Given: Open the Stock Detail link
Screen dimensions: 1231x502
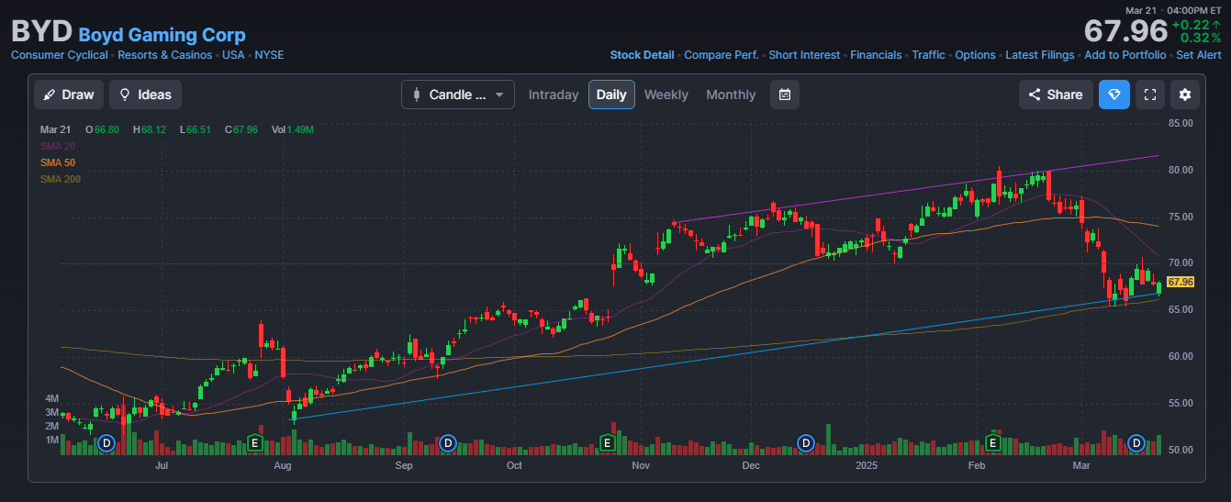Looking at the screenshot, I should 642,55.
